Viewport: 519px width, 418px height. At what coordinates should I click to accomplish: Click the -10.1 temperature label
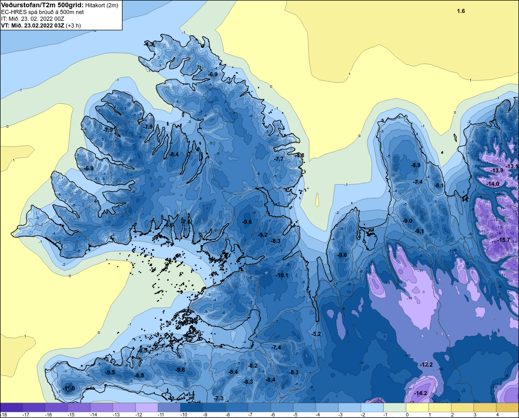click(282, 275)
